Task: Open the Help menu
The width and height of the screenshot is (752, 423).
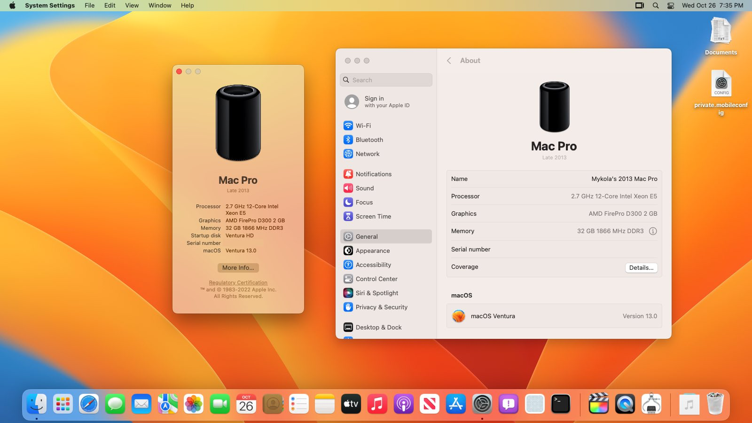Action: pos(188,6)
